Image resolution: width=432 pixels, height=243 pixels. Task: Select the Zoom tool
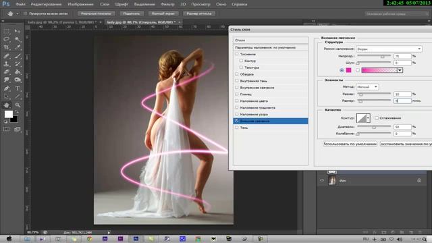click(x=18, y=105)
